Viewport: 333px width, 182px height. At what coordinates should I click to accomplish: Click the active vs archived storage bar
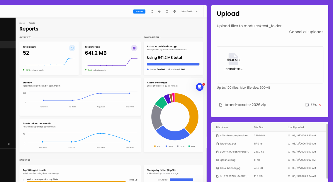(173, 64)
